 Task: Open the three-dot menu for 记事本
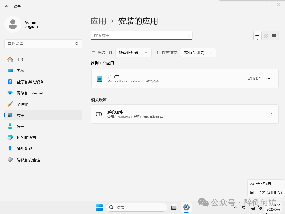click(x=268, y=79)
